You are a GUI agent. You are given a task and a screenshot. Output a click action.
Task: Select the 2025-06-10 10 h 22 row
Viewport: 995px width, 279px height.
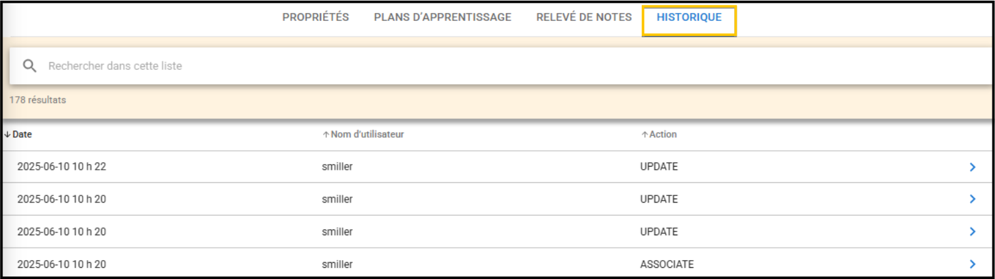(x=497, y=167)
